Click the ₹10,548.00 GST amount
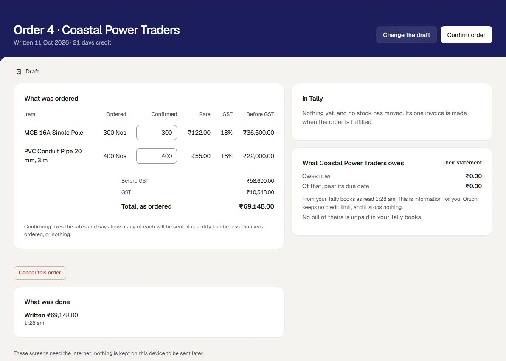This screenshot has width=506, height=361. coord(260,192)
